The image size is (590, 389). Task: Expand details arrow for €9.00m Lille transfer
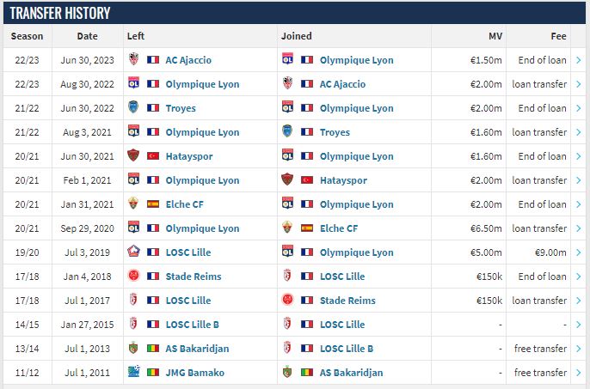(578, 252)
